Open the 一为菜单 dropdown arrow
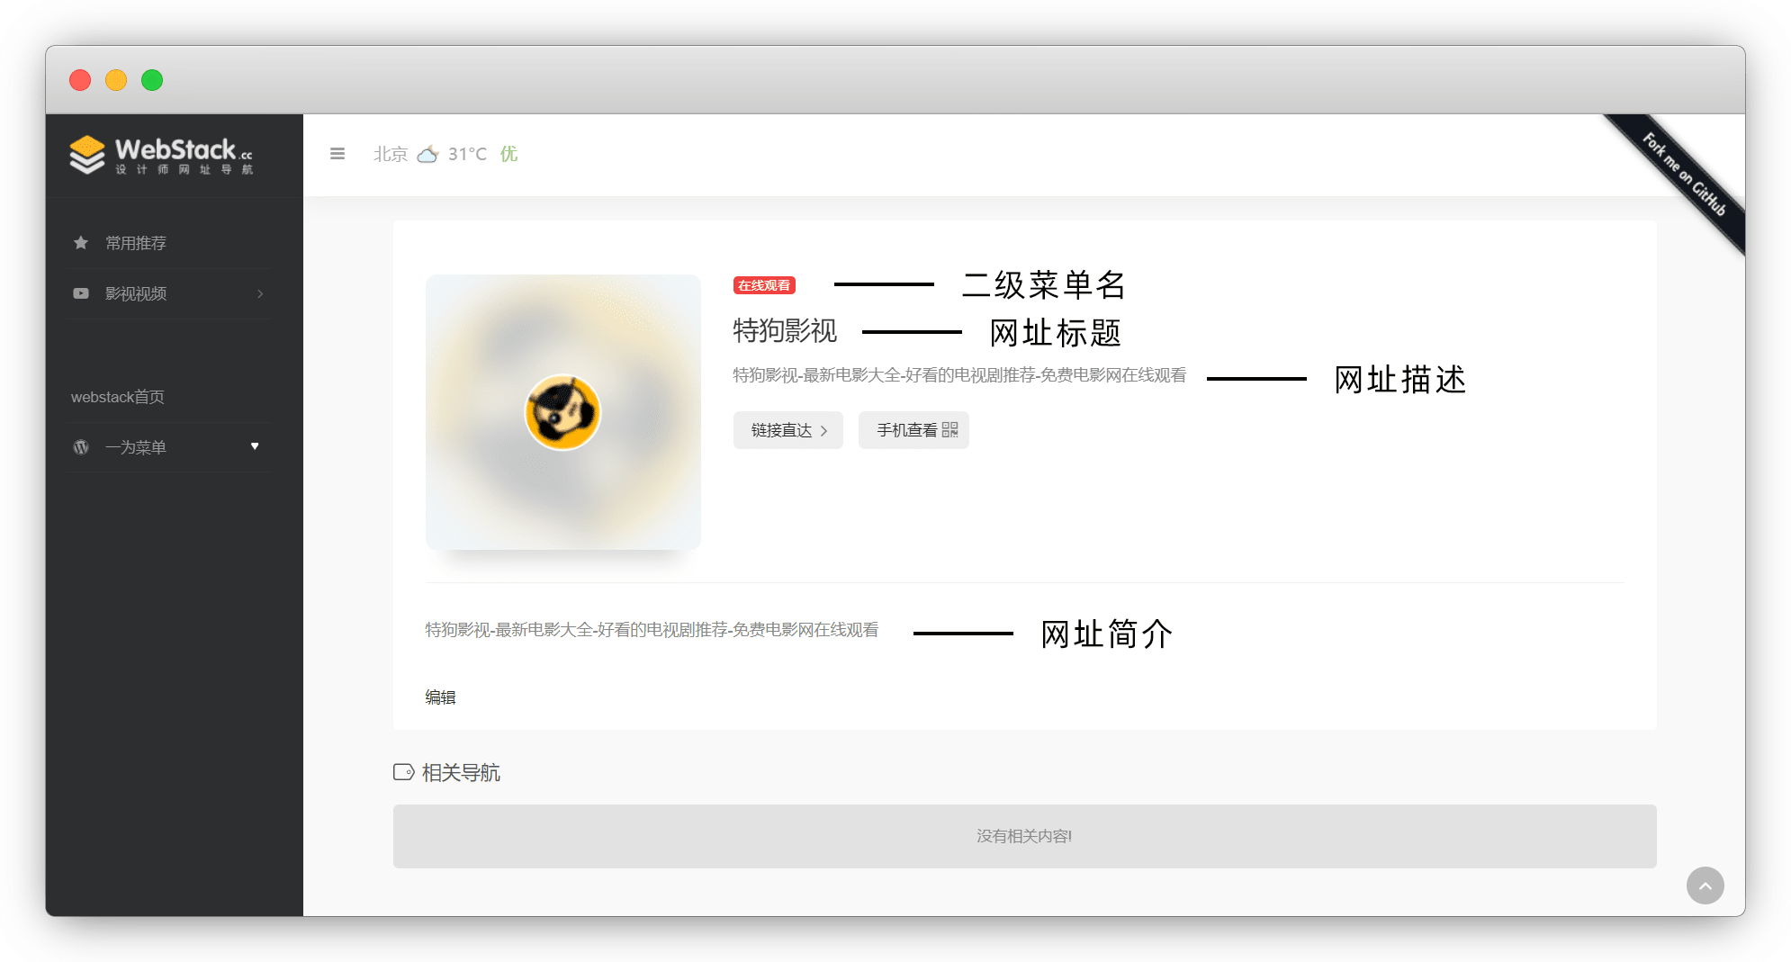This screenshot has height=962, width=1791. point(255,446)
